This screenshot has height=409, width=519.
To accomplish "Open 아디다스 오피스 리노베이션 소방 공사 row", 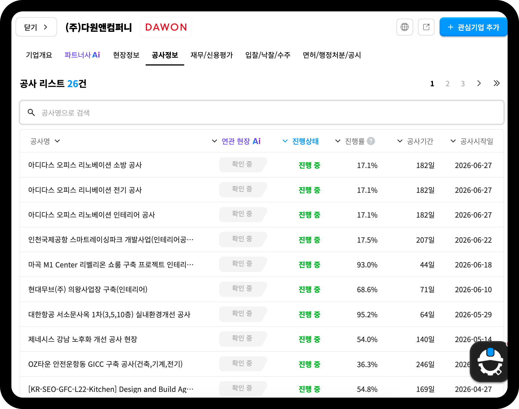I will (262, 165).
